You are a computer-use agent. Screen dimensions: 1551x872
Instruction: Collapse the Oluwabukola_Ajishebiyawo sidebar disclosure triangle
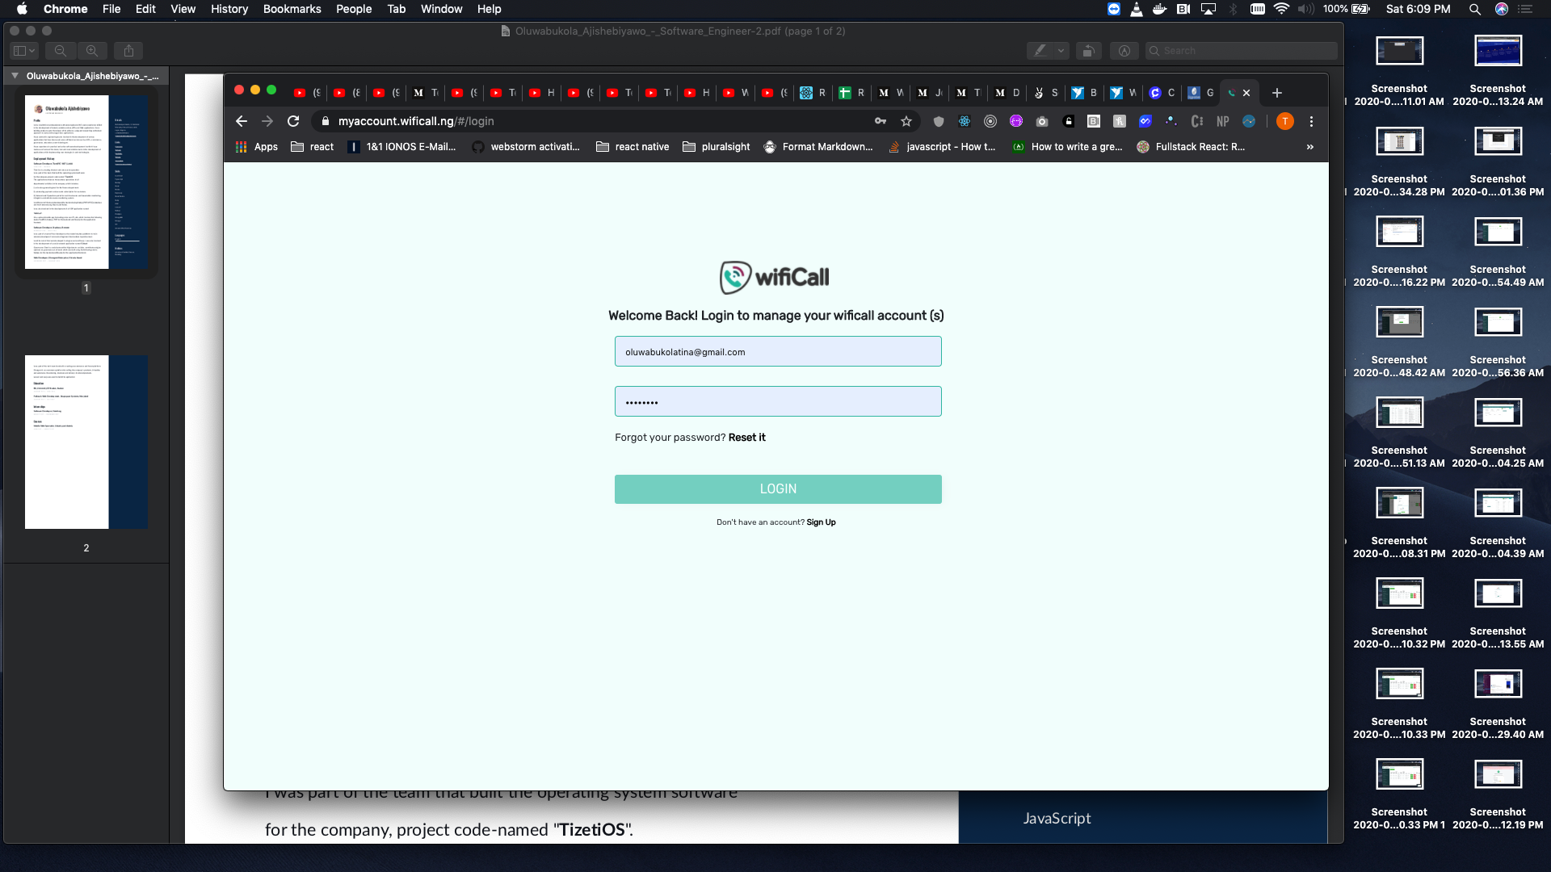point(15,76)
